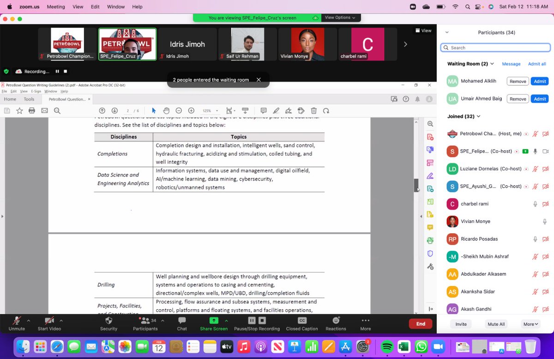This screenshot has width=554, height=359.
Task: Remove Umair Ahmed Baig from waiting room
Action: pos(518,99)
